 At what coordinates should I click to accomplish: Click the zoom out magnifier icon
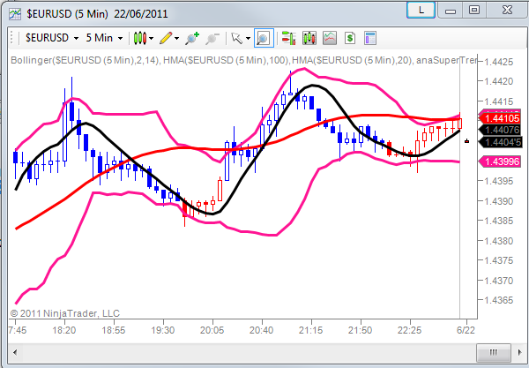pyautogui.click(x=212, y=39)
